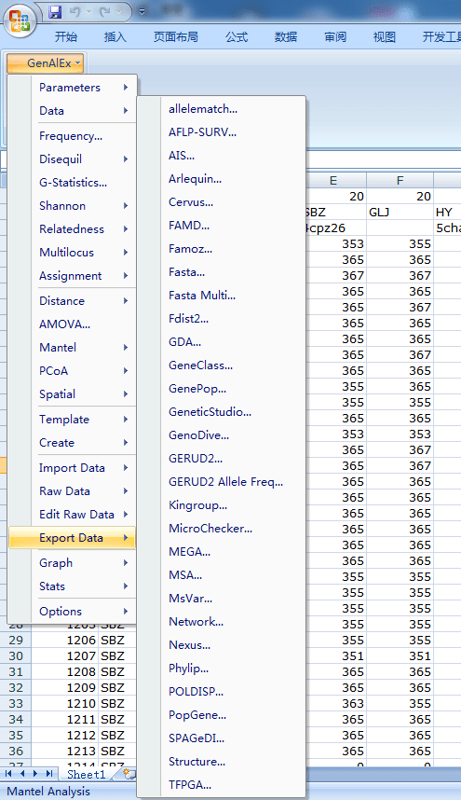Image resolution: width=461 pixels, height=800 pixels.
Task: Switch to the 页面布局 ribbon tab
Action: [x=176, y=36]
